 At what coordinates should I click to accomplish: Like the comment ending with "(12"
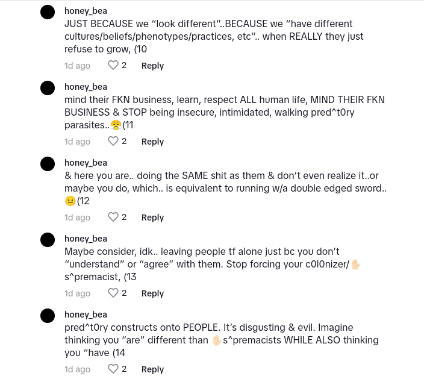pos(113,217)
